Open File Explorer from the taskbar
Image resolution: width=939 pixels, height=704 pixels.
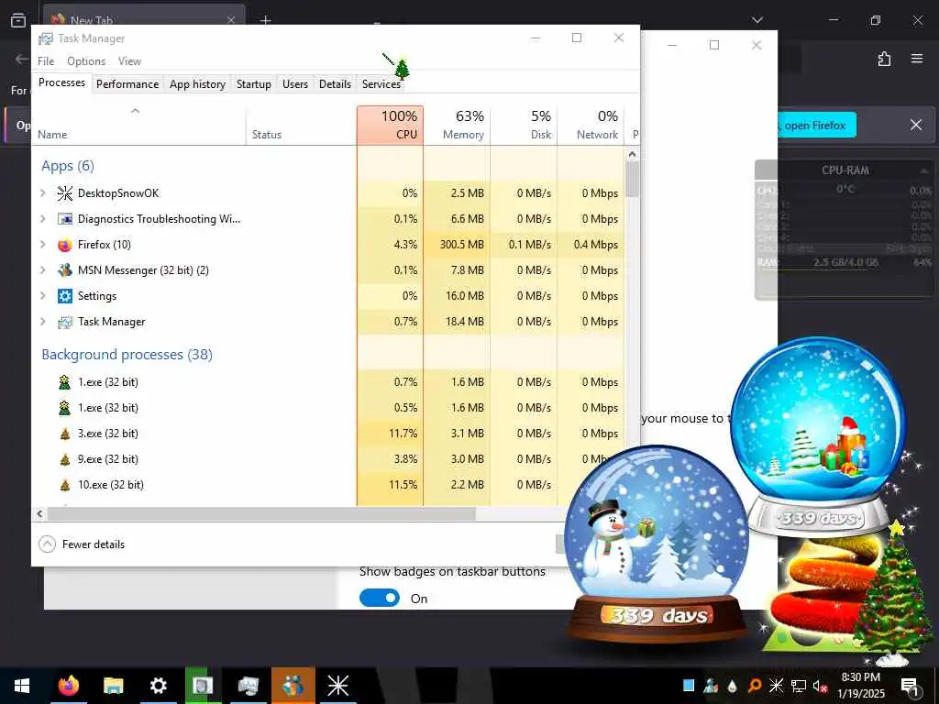click(113, 686)
